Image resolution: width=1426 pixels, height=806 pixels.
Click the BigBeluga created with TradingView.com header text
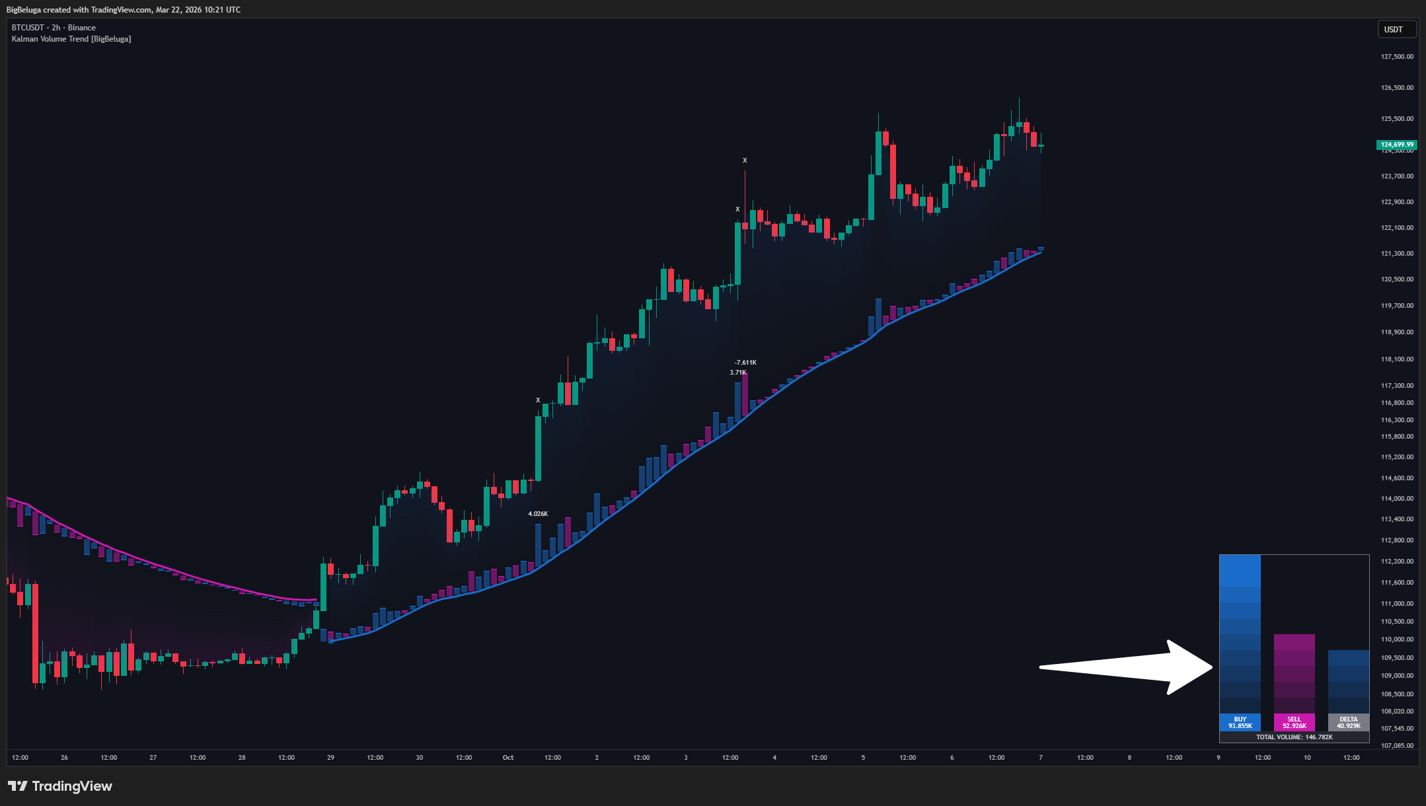(124, 10)
